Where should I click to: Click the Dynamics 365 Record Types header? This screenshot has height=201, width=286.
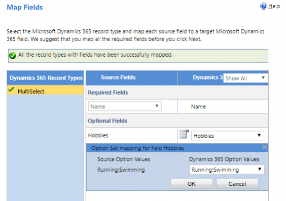[46, 78]
